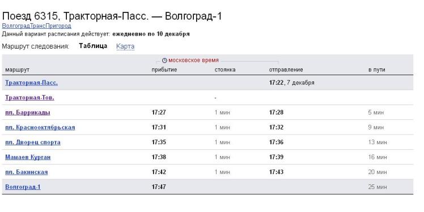Screen dimensions: 424x212
Task: Open the ВолгоградТрансПригород carrier link
Action: [x=36, y=26]
